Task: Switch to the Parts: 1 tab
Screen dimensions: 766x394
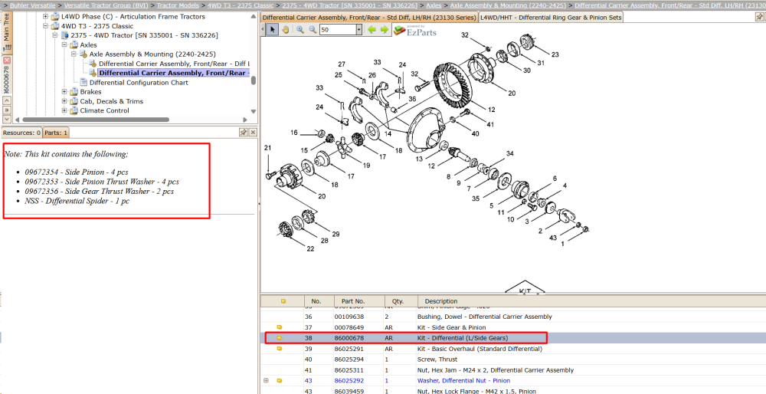Action: click(x=56, y=133)
